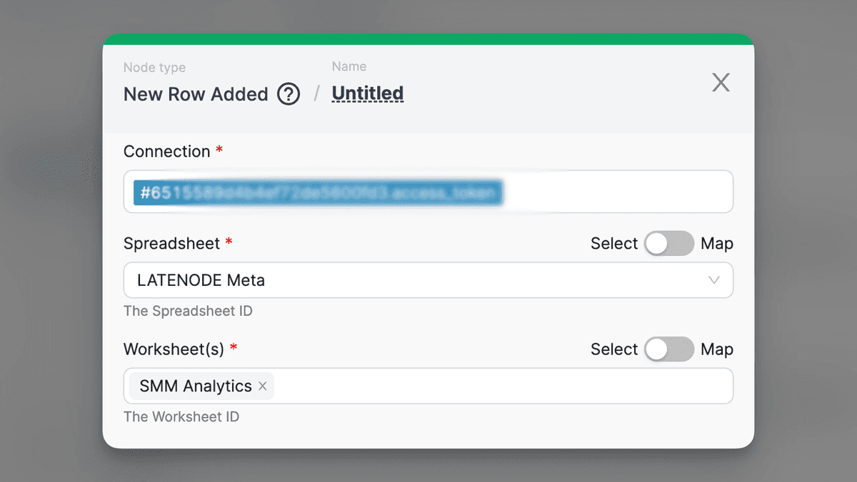Expand the Spreadsheet dropdown chevron
The height and width of the screenshot is (482, 857).
point(713,280)
